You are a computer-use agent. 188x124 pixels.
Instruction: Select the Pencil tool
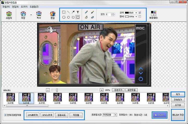coord(86,12)
